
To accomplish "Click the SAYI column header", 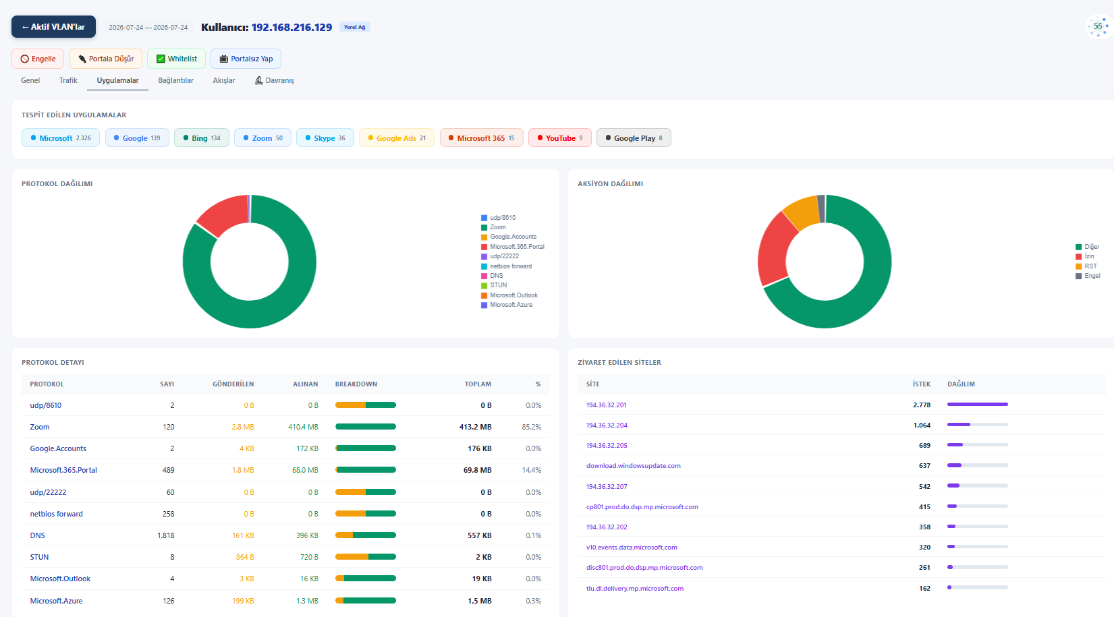I will point(167,384).
